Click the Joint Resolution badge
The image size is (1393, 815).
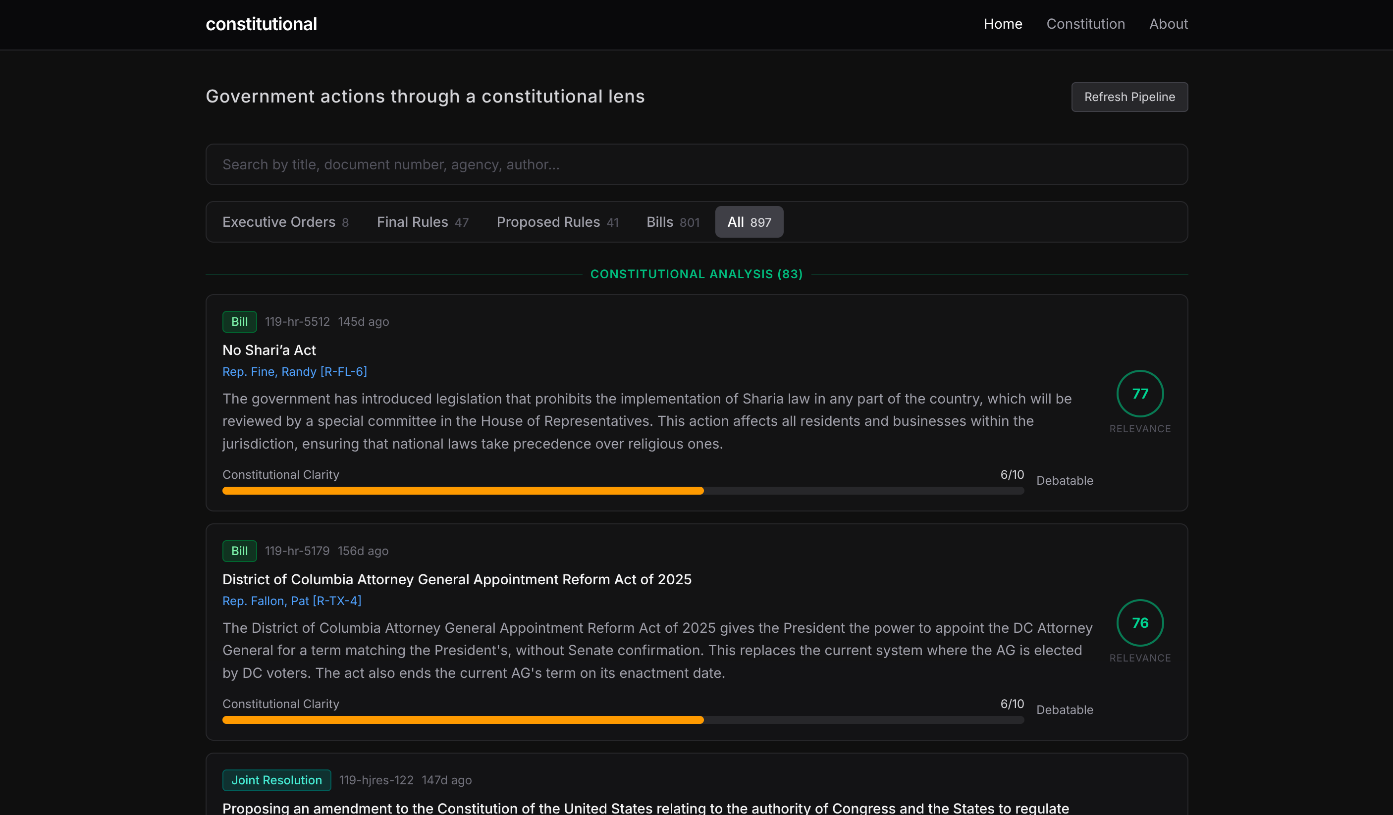click(x=276, y=780)
